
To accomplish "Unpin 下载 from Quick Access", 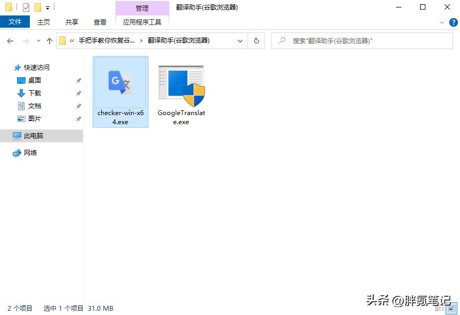I will 79,93.
